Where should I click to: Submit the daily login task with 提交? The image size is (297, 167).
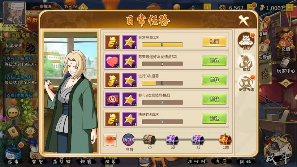pos(214,41)
